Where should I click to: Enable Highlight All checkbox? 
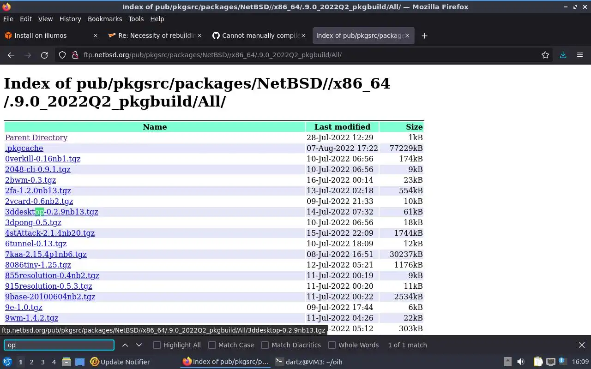click(157, 345)
